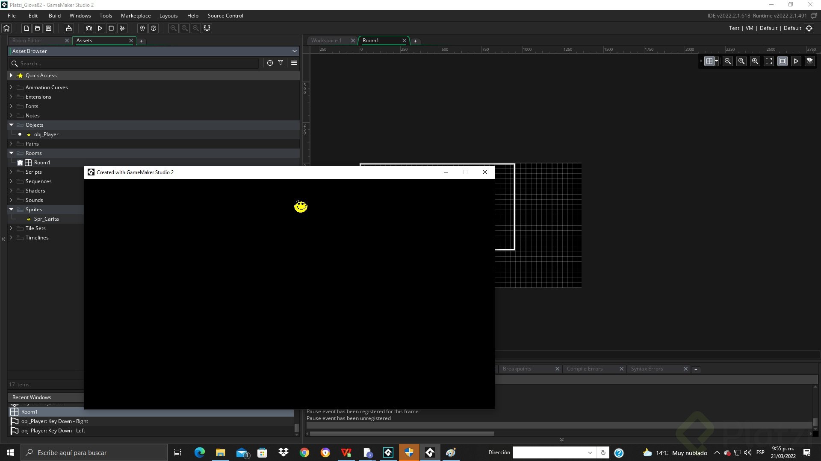The height and width of the screenshot is (461, 821).
Task: Stop the running game via Stop icon
Action: [111, 28]
